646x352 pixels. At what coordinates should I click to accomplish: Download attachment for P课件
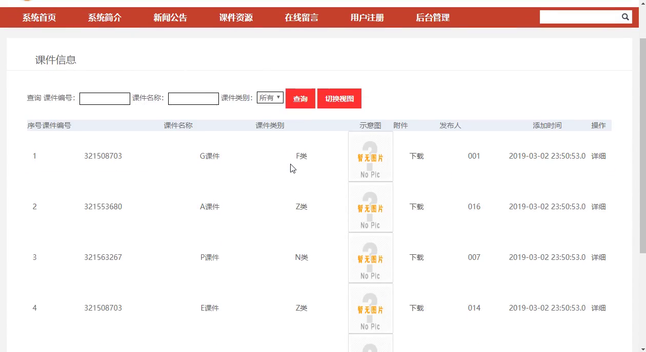[x=417, y=257]
